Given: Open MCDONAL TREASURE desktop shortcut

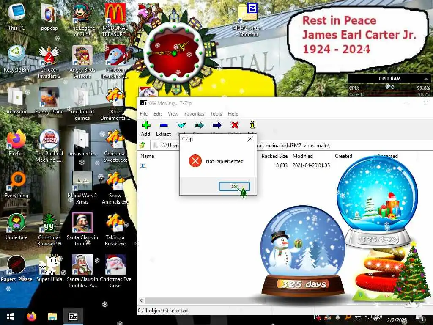Looking at the screenshot, I should (115, 20).
